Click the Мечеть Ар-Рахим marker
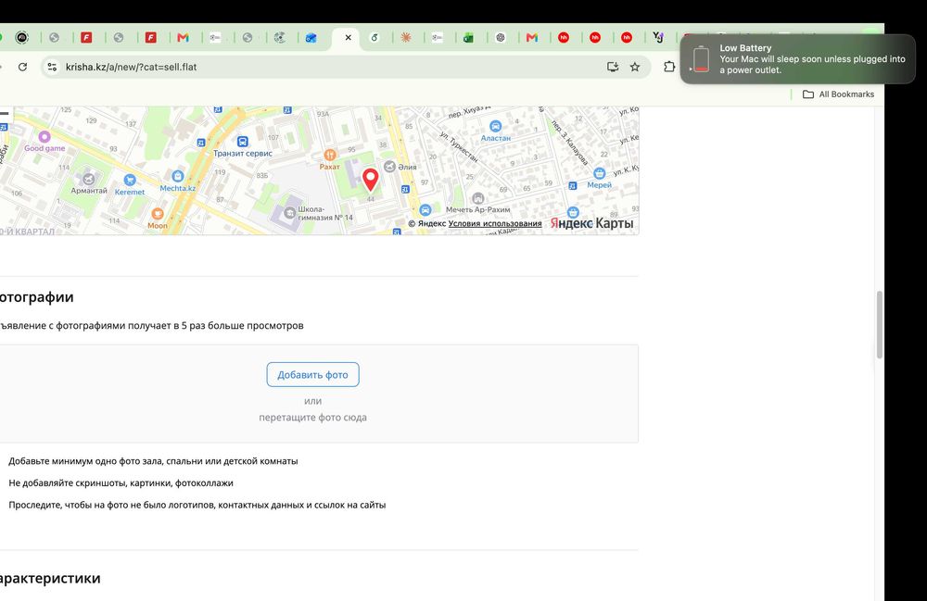Viewport: 927px width, 601px height. pyautogui.click(x=477, y=198)
